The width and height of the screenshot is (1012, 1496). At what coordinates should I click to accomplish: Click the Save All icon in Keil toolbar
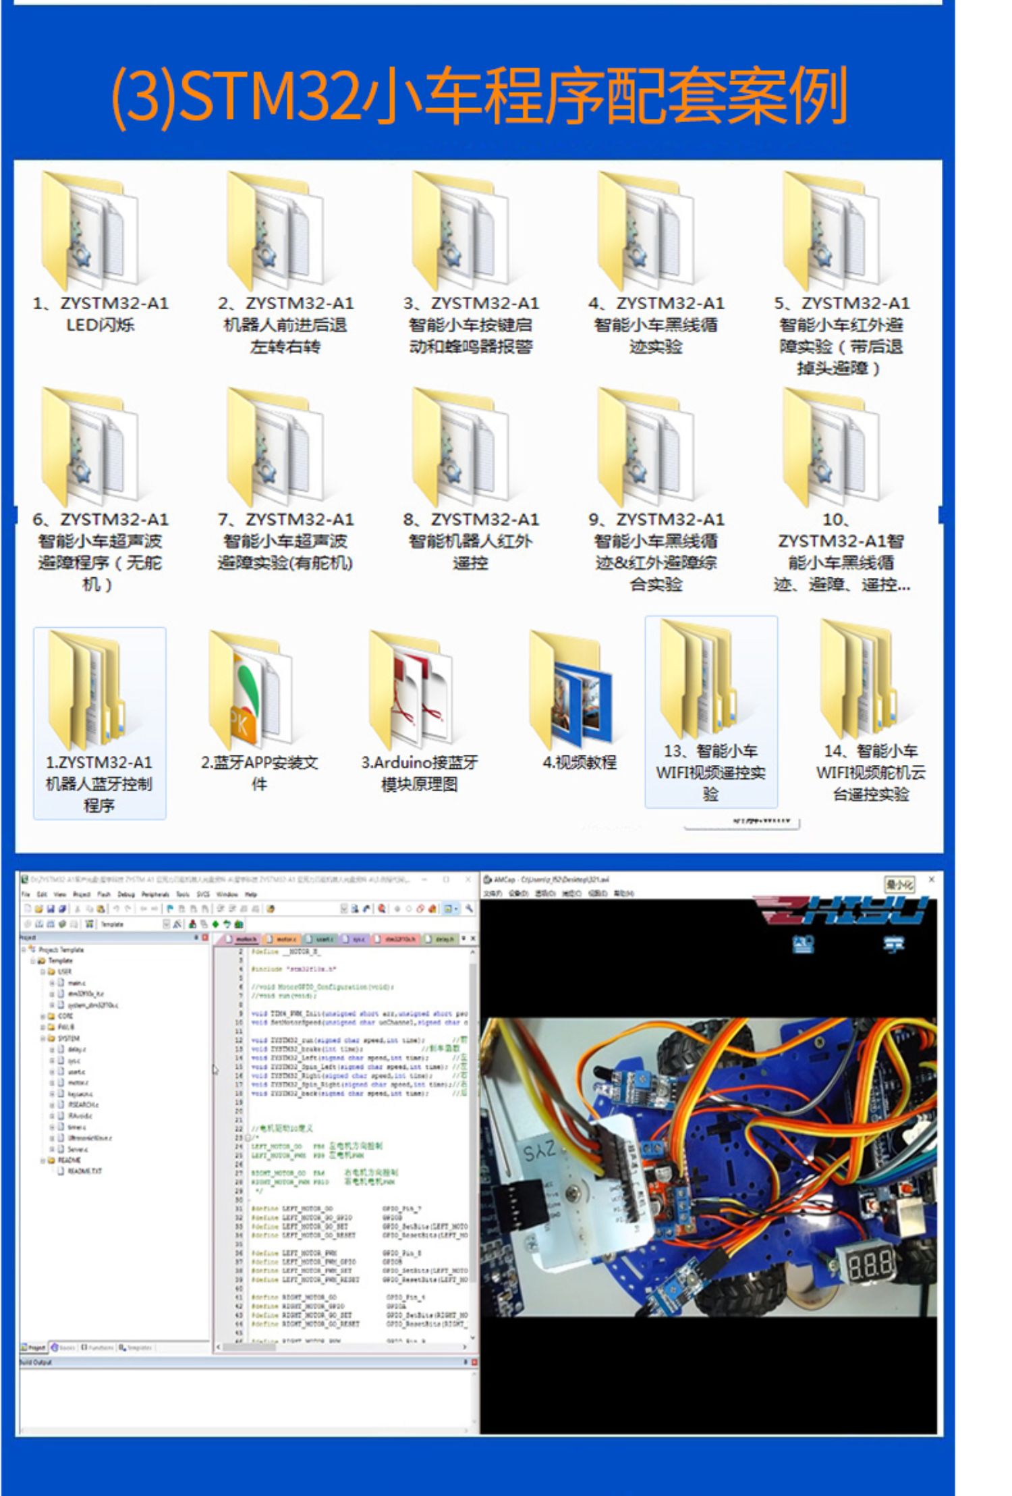(x=62, y=909)
